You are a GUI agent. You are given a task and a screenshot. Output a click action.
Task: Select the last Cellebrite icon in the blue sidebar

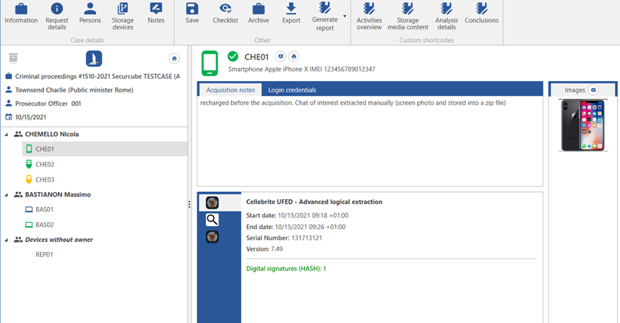pos(212,237)
